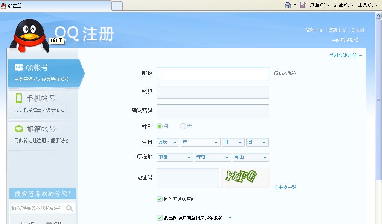
Task: Open the 中国 country dropdown
Action: [x=175, y=158]
